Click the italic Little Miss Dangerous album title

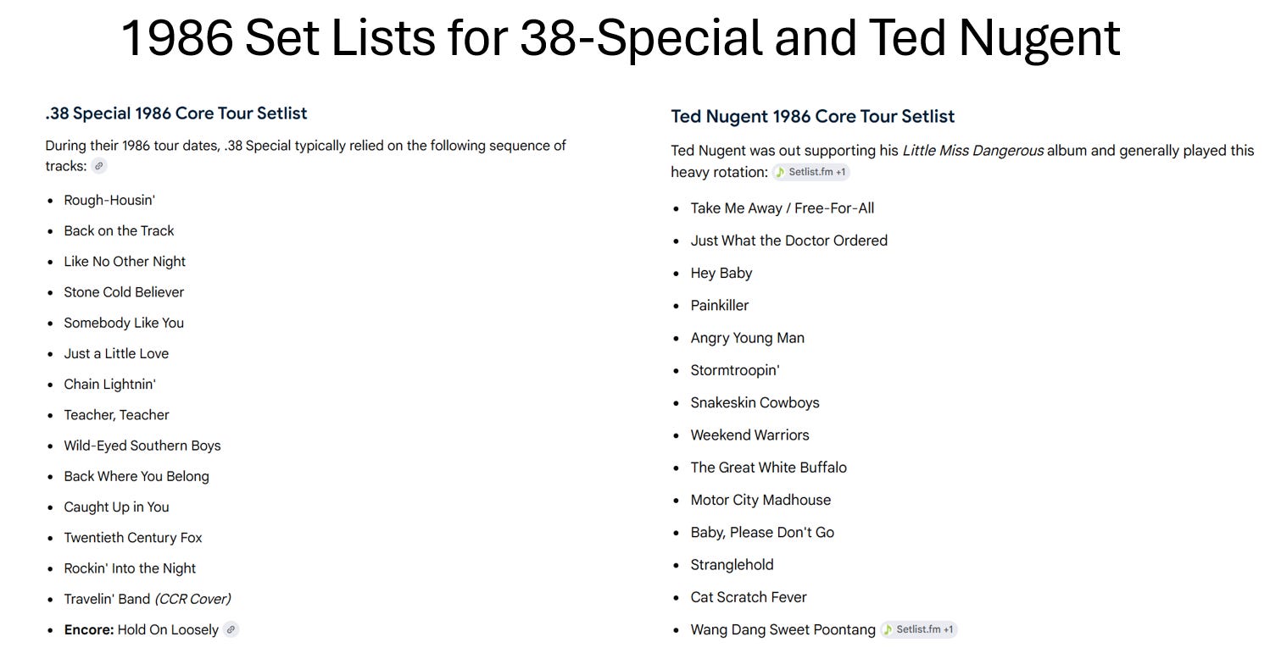point(972,151)
